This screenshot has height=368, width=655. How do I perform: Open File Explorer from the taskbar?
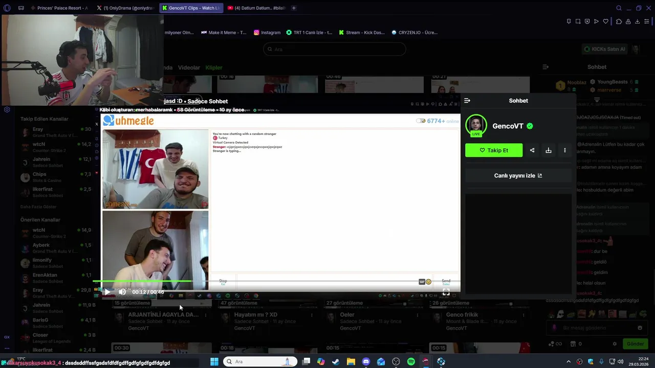pos(351,361)
